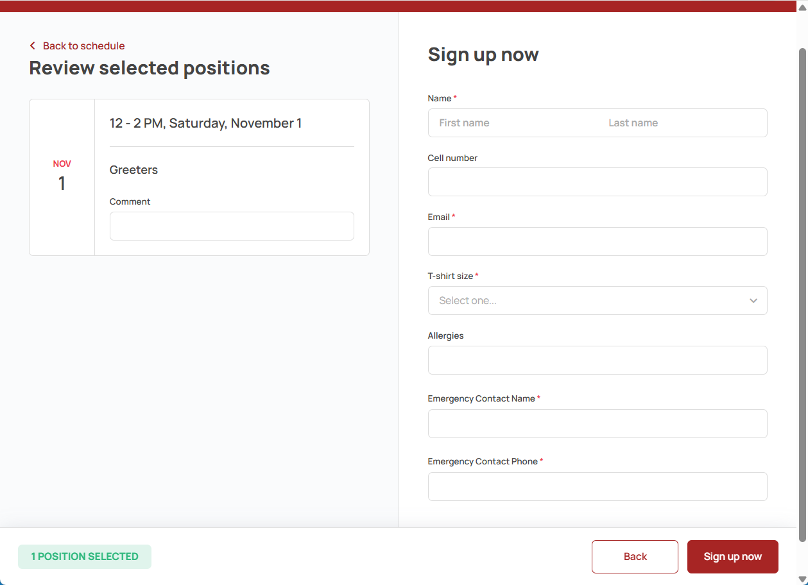Select the Allergies text field
808x585 pixels.
pos(597,360)
